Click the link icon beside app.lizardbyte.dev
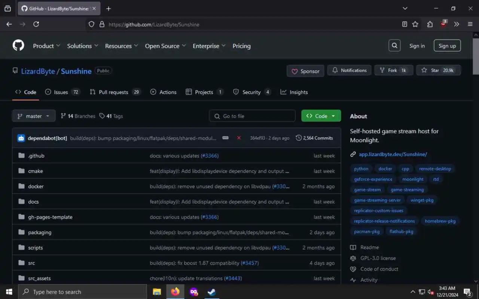This screenshot has width=479, height=299. click(353, 154)
